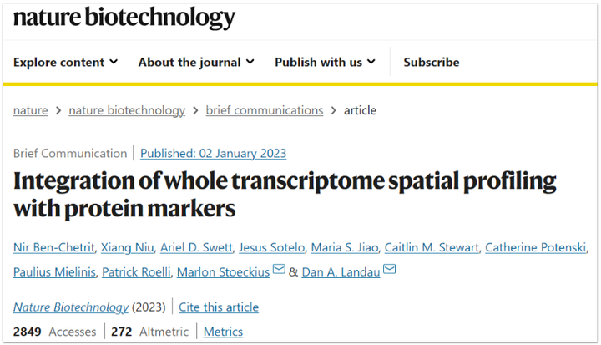Click the Nature Biotechnology journal citation link
The image size is (601, 345).
point(71,307)
